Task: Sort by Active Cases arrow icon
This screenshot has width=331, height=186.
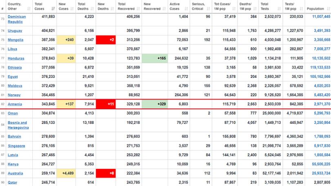Action: [x=186, y=9]
